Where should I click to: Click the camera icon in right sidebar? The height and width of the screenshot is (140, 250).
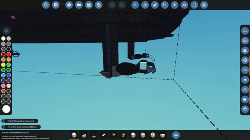(x=245, y=51)
